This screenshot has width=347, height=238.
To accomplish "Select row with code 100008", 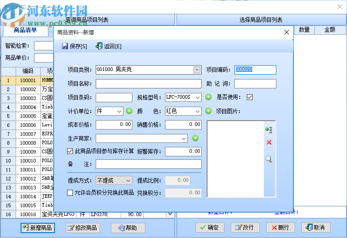I will click(x=27, y=143).
